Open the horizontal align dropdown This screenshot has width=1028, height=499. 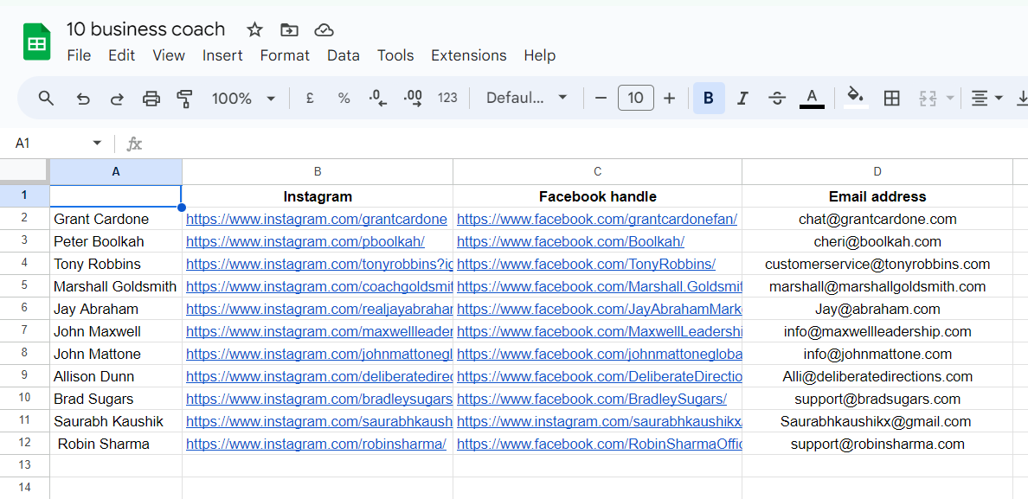[x=986, y=99]
